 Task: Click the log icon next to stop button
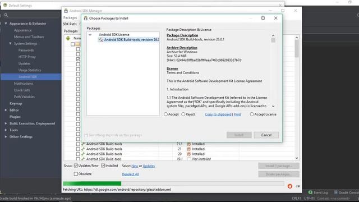pyautogui.click(x=297, y=186)
